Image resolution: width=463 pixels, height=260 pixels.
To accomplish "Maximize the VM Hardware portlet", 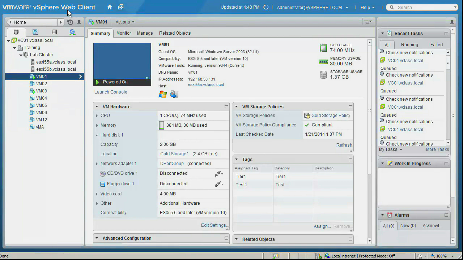I will click(x=226, y=107).
